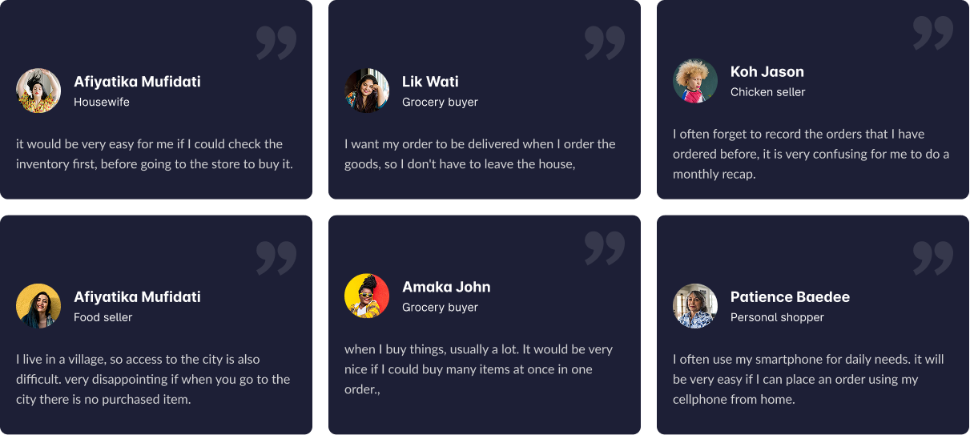Select Koh Jason's avatar image
974x435 pixels.
point(695,81)
